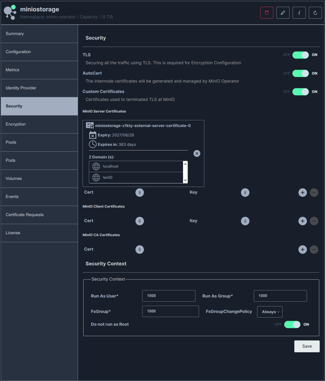
Task: Click the globe icon beside lex00
Action: pyautogui.click(x=96, y=178)
